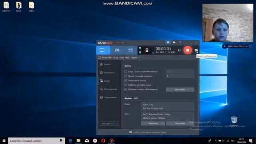
Task: Toggle Показывать курсор checkbox
Action: point(126,80)
